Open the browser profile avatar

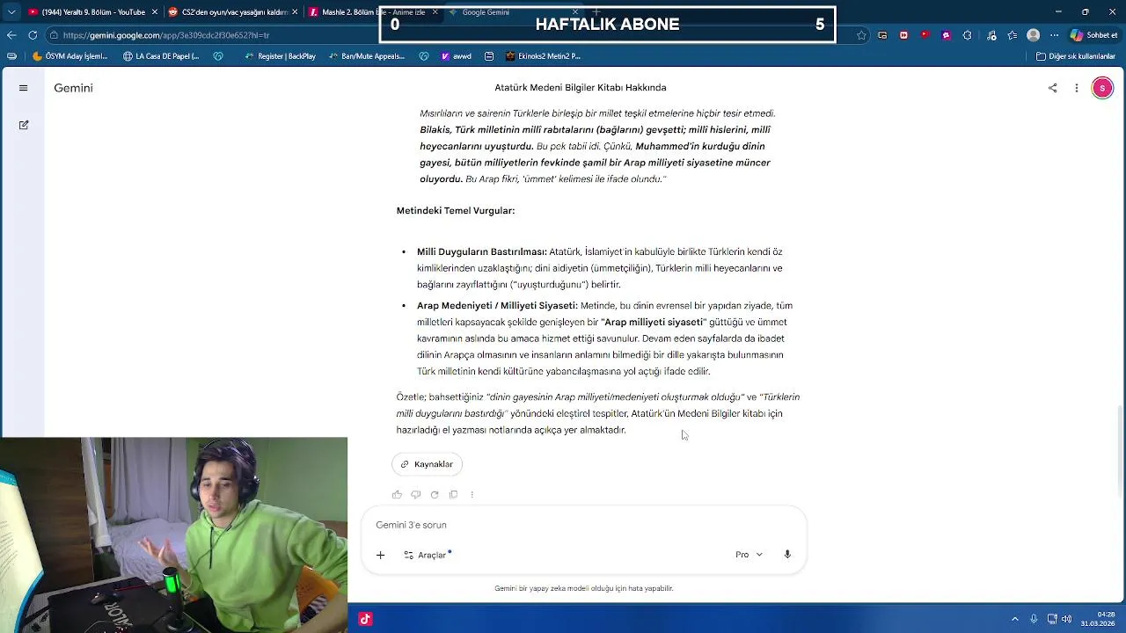(x=1034, y=35)
